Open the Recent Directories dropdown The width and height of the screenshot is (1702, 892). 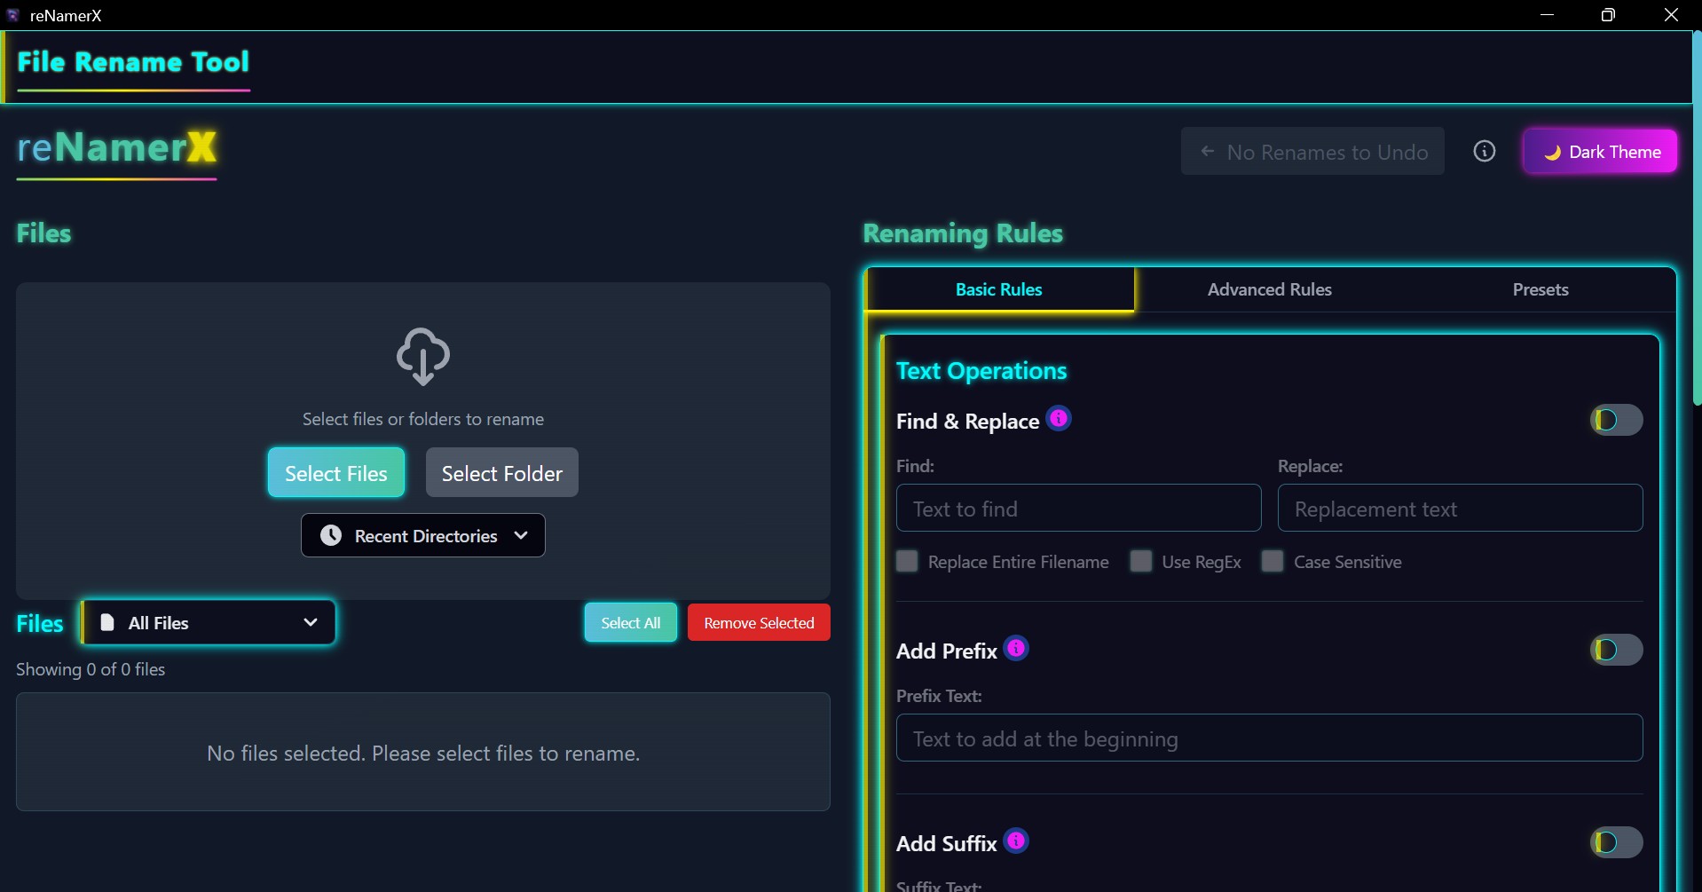click(x=422, y=535)
